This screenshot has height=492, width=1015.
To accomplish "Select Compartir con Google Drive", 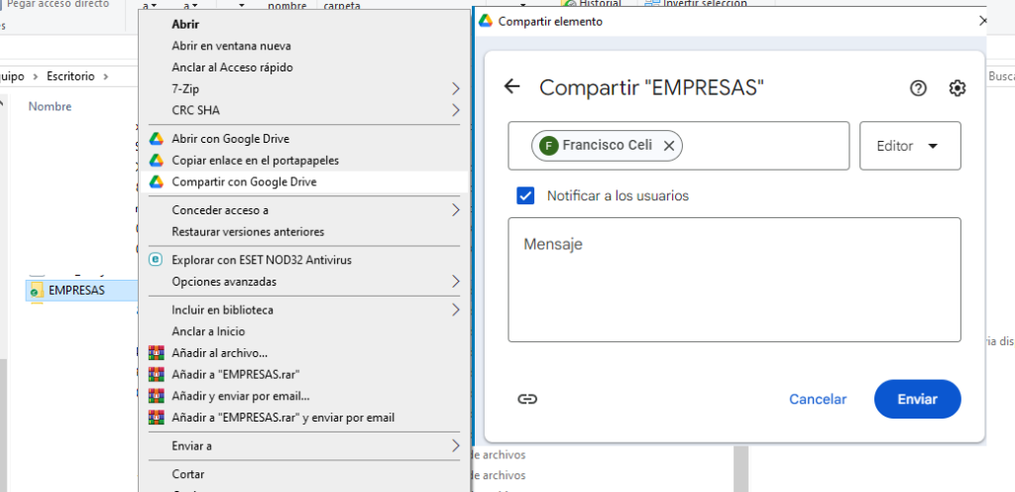I will tap(244, 183).
